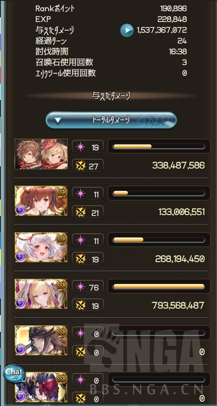Click the pink star icon with 0 on fifth character
Viewport: 217px width, 406px height.
pos(79,334)
